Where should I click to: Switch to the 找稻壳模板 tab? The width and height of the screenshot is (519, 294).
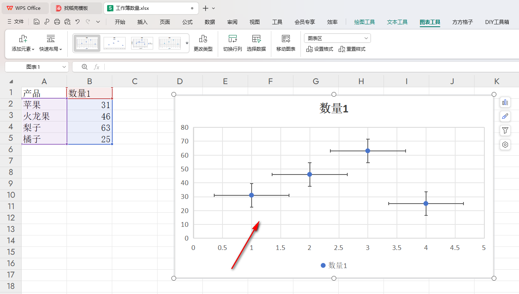coord(76,8)
